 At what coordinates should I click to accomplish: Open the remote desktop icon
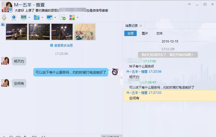tap(50, 18)
